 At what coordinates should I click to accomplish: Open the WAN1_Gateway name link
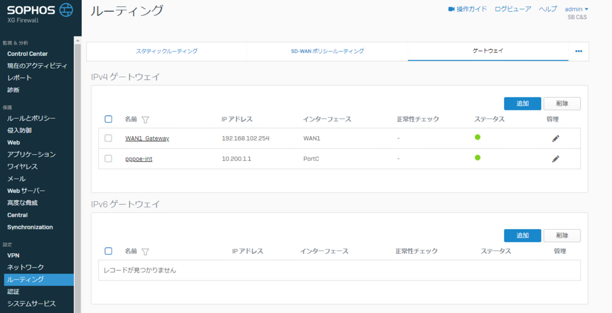[147, 139]
